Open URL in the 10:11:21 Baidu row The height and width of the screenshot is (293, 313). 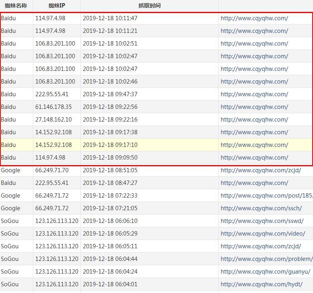tap(254, 31)
